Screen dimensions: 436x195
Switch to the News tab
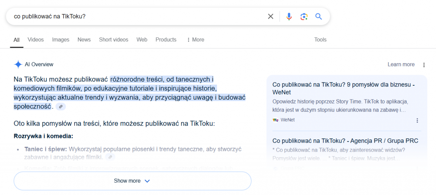[x=84, y=40]
